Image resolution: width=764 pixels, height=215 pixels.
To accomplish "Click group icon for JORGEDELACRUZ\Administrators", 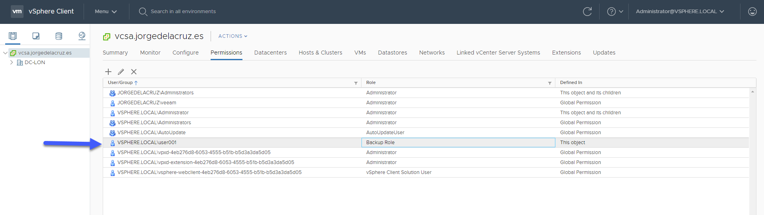I will click(x=112, y=93).
